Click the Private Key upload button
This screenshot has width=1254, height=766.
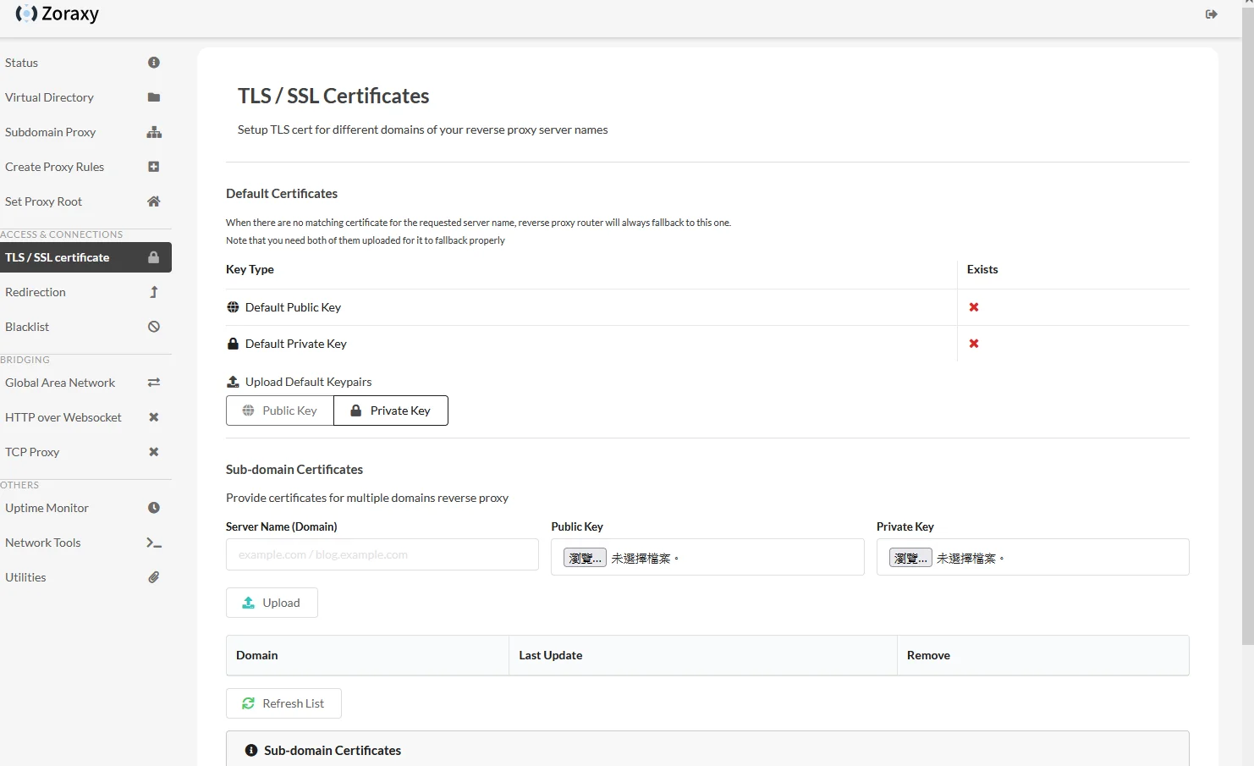point(391,411)
